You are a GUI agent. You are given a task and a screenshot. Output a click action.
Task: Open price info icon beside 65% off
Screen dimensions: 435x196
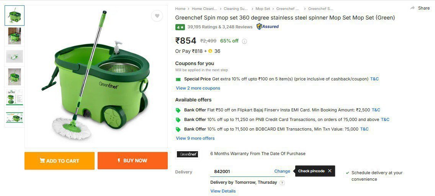[244, 41]
